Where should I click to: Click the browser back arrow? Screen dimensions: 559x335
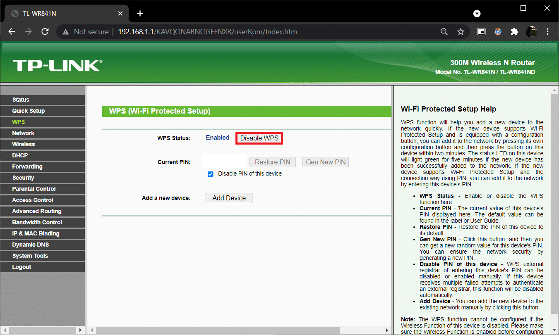tap(12, 32)
